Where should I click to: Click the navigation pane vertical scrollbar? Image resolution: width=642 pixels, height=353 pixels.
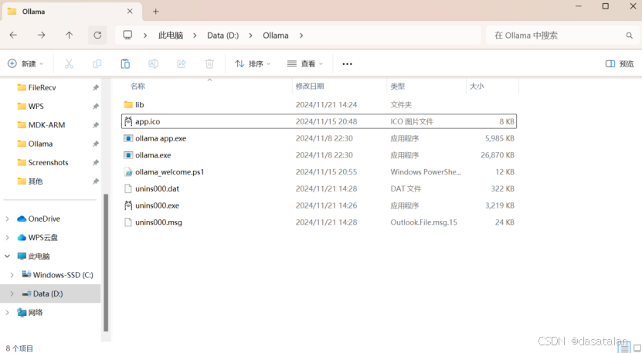coord(106,262)
